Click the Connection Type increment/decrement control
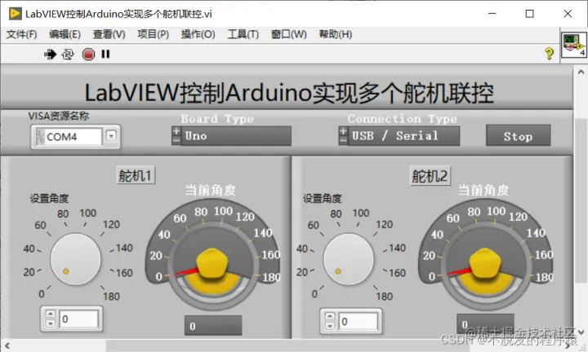 [x=343, y=136]
